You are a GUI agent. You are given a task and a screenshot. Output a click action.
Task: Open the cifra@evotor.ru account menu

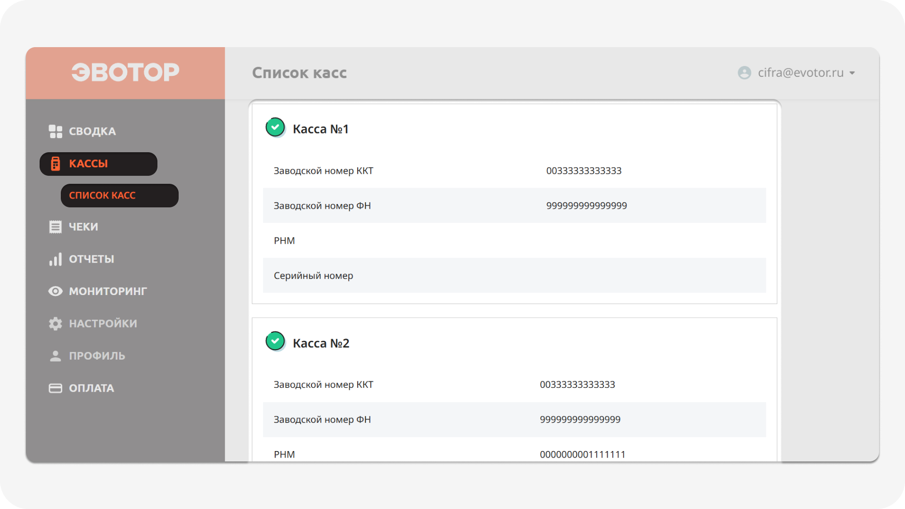[800, 73]
